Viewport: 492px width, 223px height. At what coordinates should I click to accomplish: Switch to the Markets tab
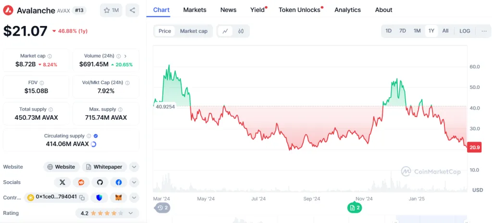[195, 10]
